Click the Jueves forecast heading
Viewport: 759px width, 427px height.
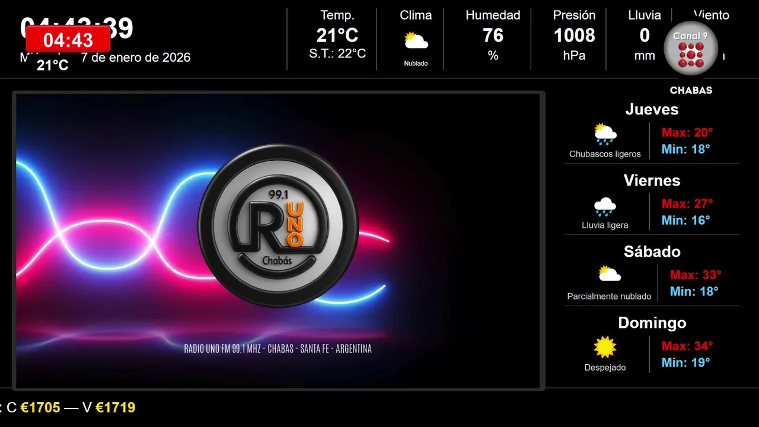pos(652,109)
